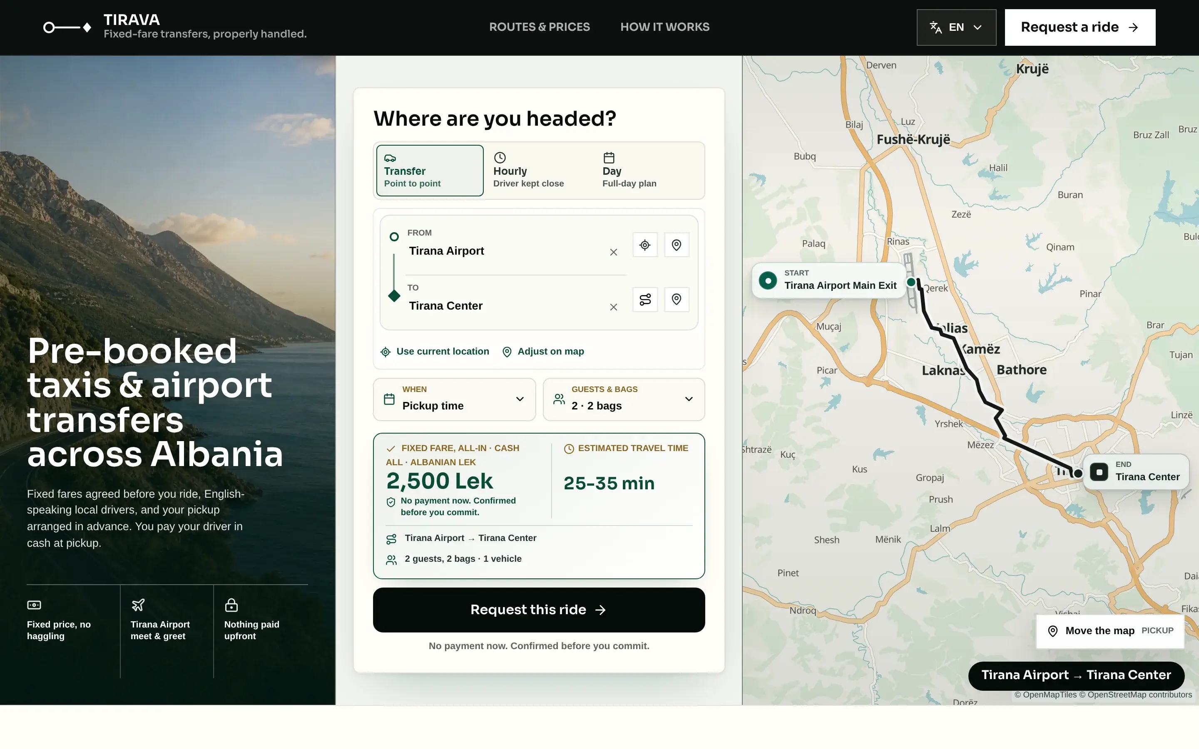This screenshot has height=749, width=1199.
Task: Pick TO location with map pin icon
Action: tap(676, 299)
